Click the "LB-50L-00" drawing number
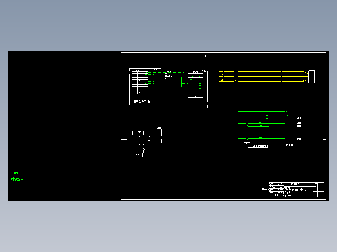This screenshot has height=252, width=337. (284, 196)
